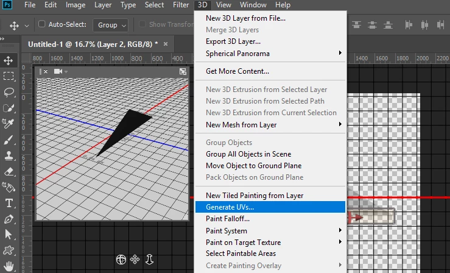Open camera view dropdown arrow in secondary view
The width and height of the screenshot is (450, 273).
pyautogui.click(x=66, y=72)
